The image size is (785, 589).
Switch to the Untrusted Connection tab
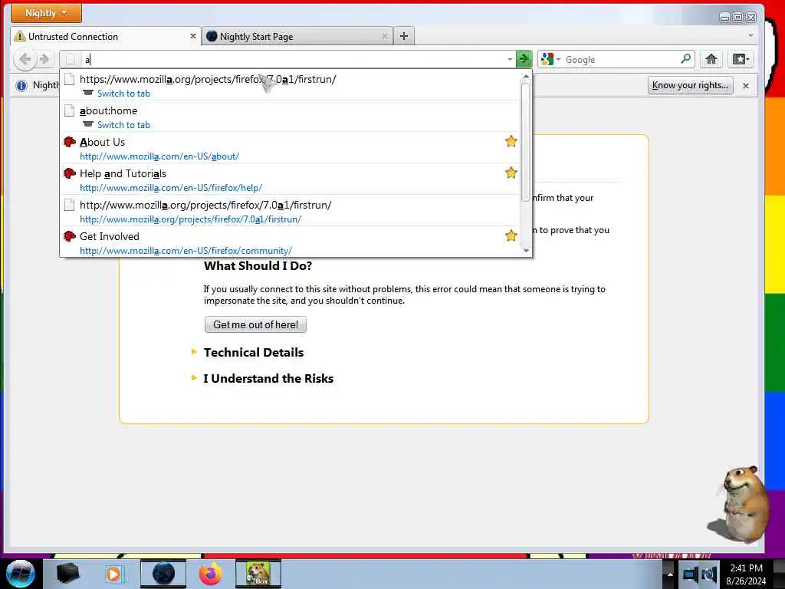point(105,37)
